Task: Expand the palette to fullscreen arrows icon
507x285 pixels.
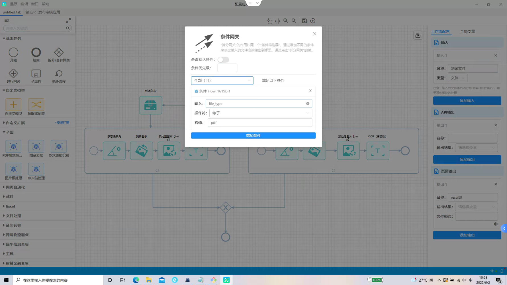Action: click(x=68, y=21)
